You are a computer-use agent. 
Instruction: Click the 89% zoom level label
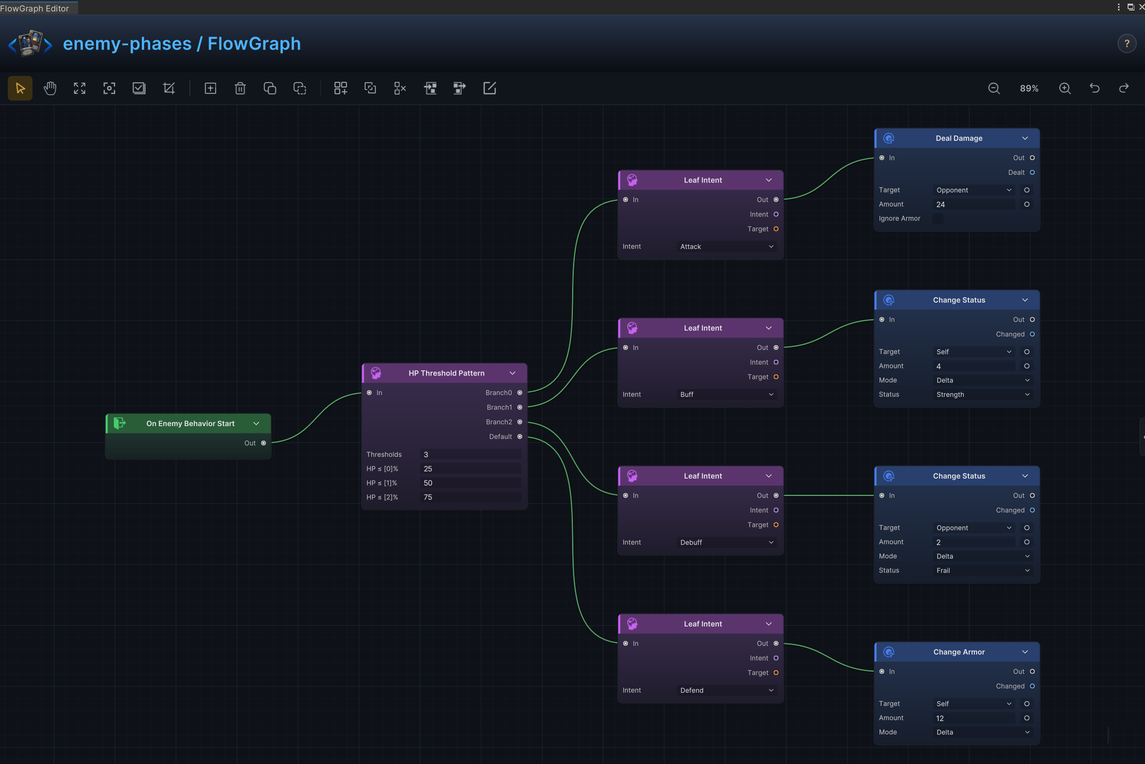(x=1029, y=88)
